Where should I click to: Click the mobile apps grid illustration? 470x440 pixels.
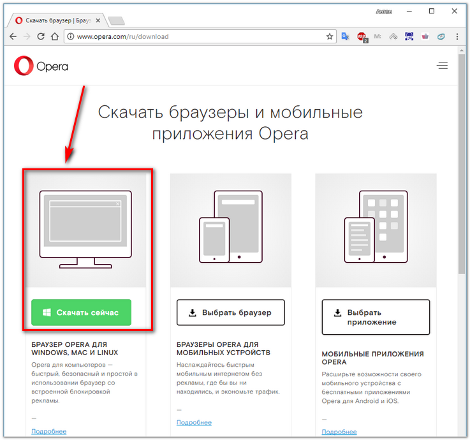376,226
